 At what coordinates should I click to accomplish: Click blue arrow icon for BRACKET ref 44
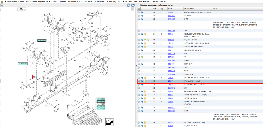pyautogui.click(x=142, y=108)
